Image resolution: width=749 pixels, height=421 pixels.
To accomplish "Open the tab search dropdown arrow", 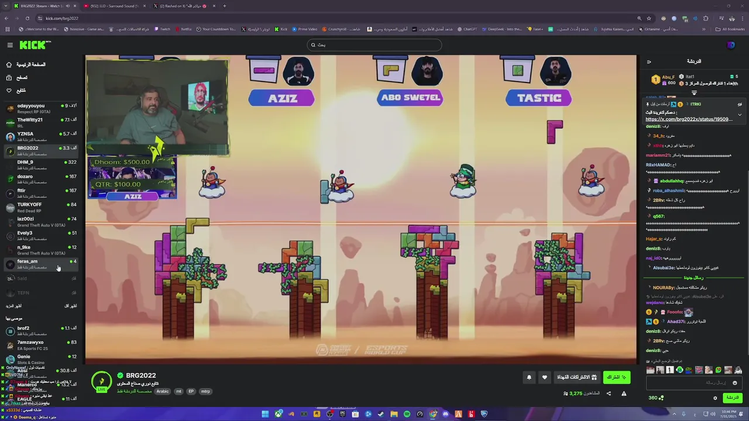I will [6, 6].
